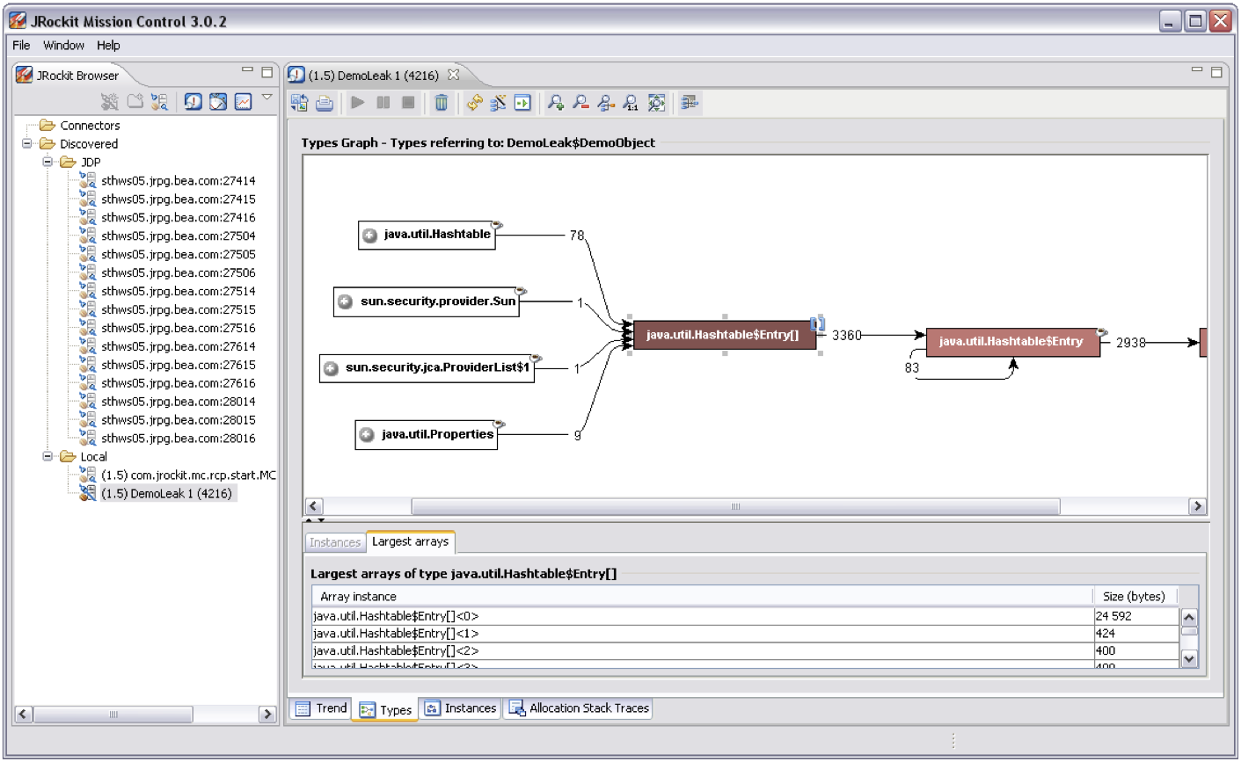Maximize the DemoLeak editor panel
This screenshot has width=1241, height=762.
1217,72
